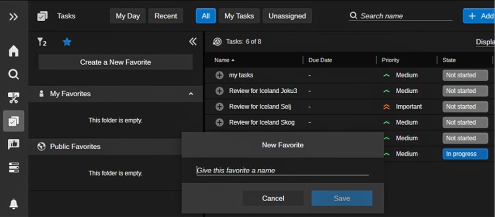Viewport: 495px width, 217px height.
Task: Click the globe icon of Public Favorites
Action: pos(42,146)
